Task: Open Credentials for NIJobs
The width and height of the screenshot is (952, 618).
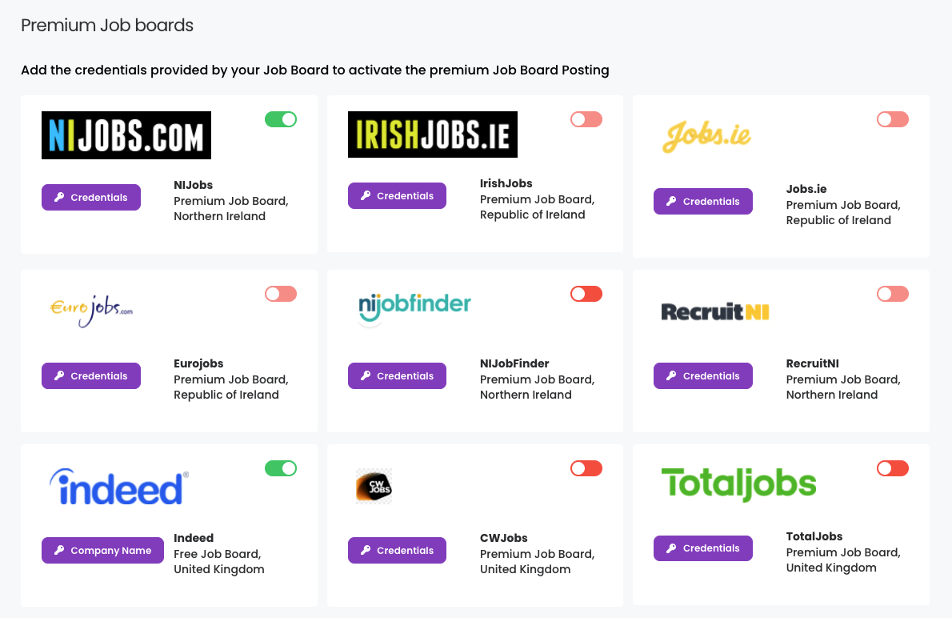Action: pyautogui.click(x=90, y=197)
